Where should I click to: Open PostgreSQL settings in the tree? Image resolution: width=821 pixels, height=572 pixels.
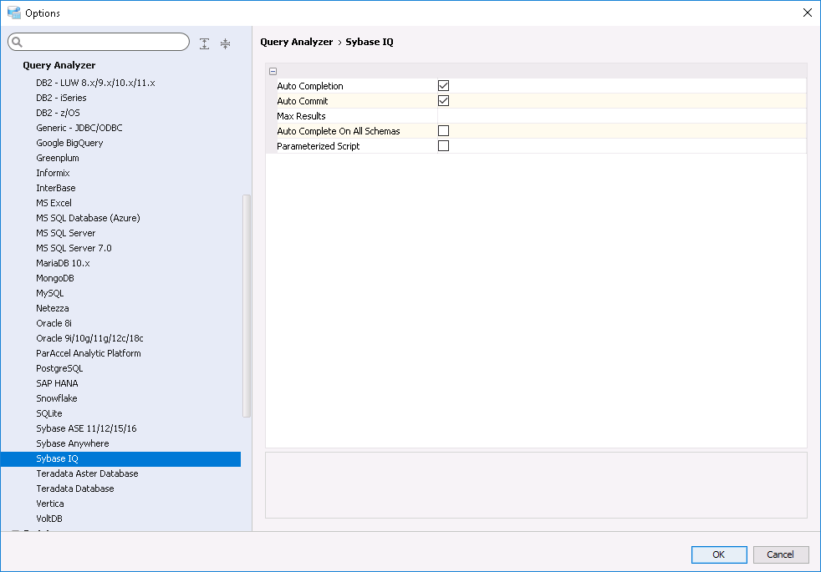point(59,368)
